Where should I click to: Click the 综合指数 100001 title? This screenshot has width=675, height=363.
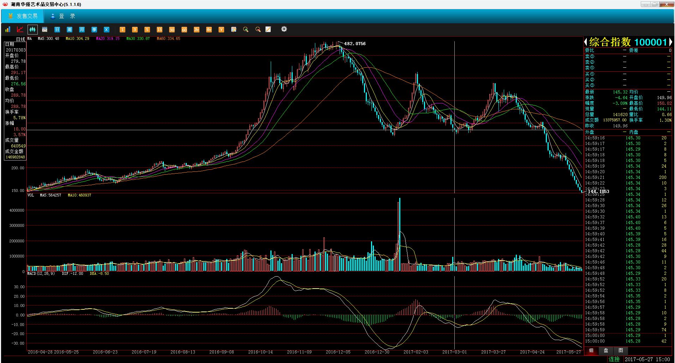(x=628, y=42)
